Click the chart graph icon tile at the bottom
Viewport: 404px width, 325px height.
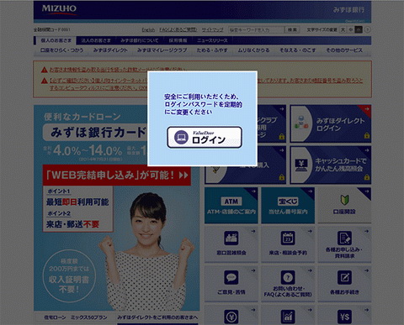click(x=288, y=317)
